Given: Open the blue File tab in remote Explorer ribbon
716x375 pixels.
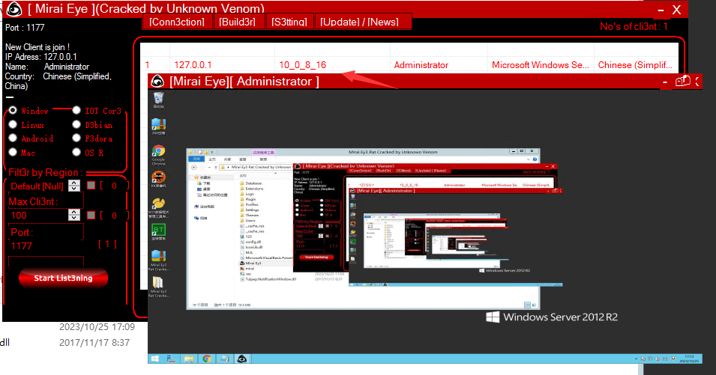Looking at the screenshot, I should click(x=196, y=159).
